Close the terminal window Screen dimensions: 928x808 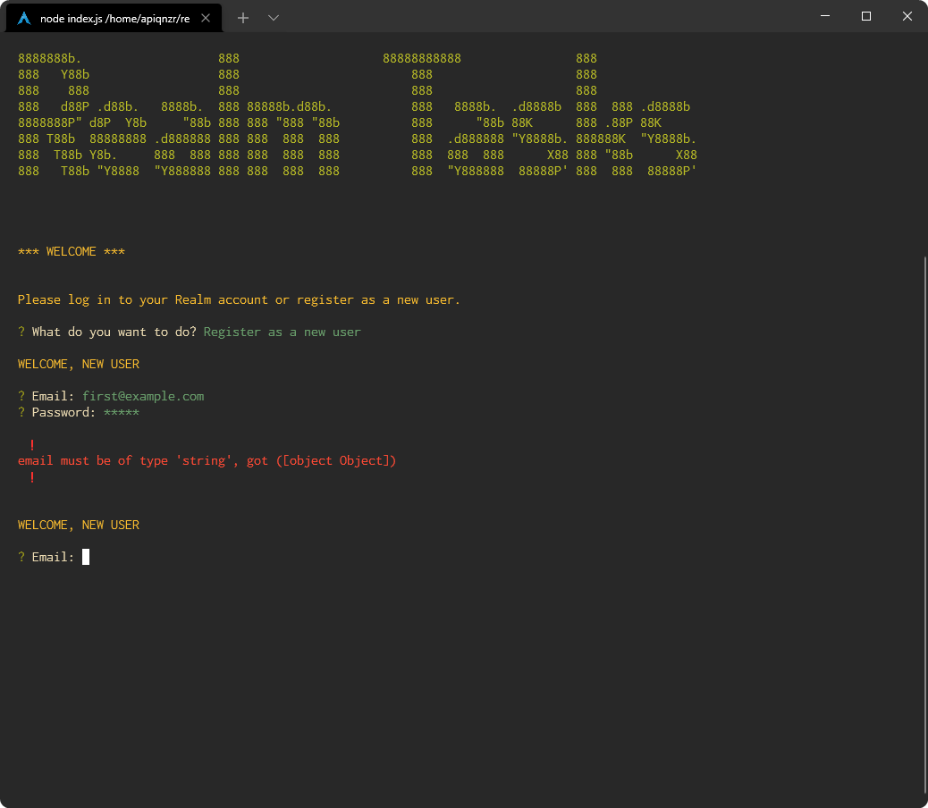pyautogui.click(x=907, y=16)
